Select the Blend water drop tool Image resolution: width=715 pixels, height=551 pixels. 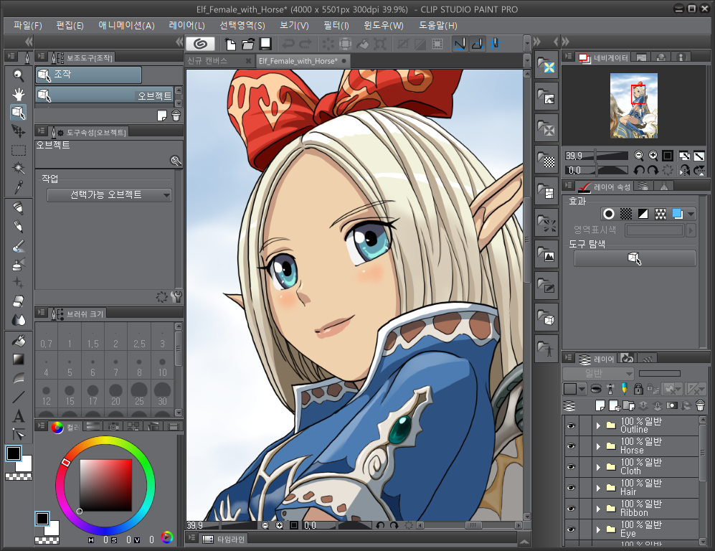point(18,320)
